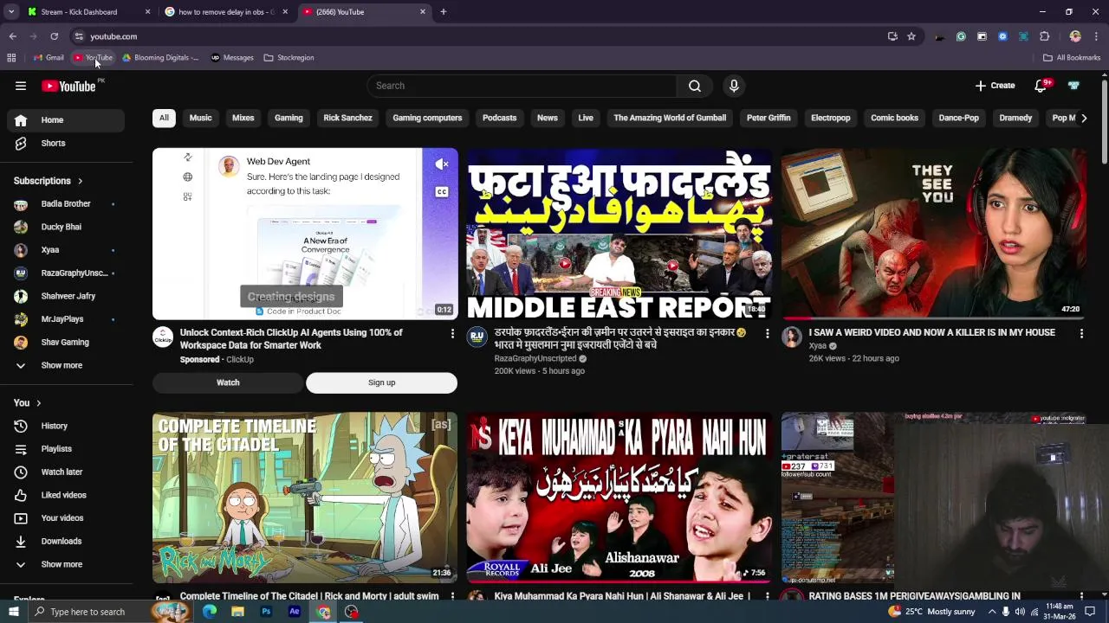Click the YouTube search input field
This screenshot has height=623, width=1109.
[522, 86]
